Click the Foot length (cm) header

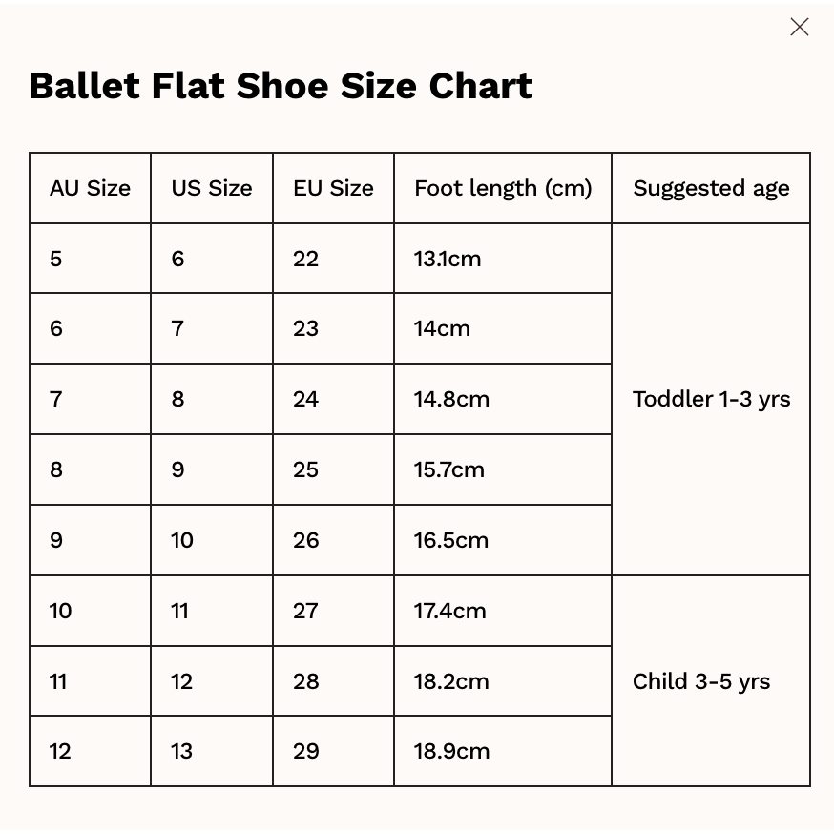[x=503, y=188]
